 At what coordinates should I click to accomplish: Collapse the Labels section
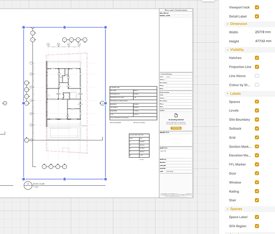tap(228, 94)
